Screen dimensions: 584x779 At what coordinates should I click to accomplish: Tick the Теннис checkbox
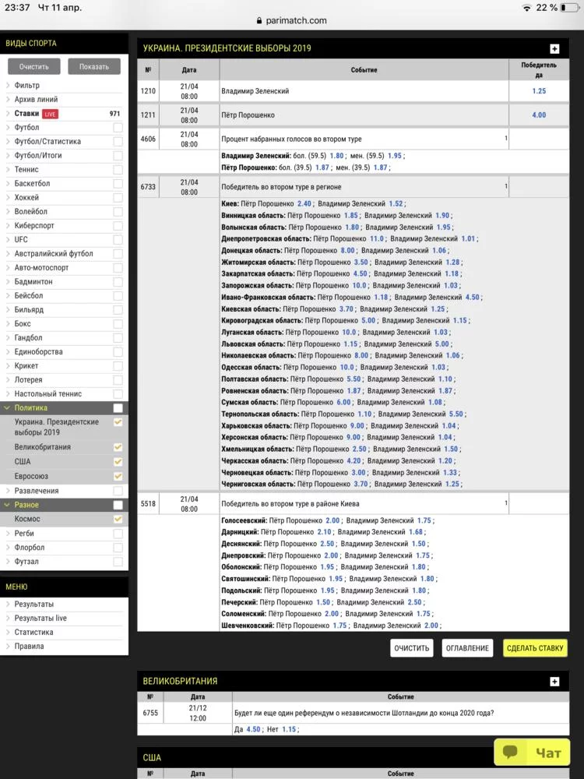coord(118,169)
